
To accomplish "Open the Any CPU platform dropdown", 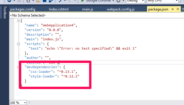I will (163, 1).
